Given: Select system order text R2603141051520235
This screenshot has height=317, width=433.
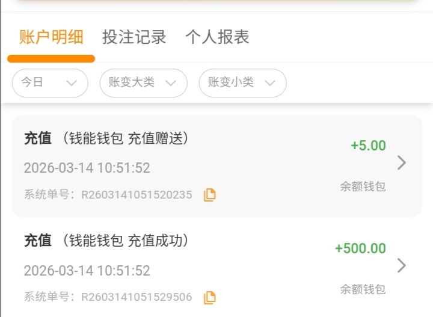Looking at the screenshot, I should coord(137,195).
